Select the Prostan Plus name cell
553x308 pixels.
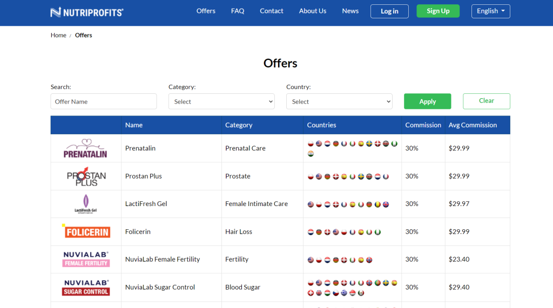[171, 176]
